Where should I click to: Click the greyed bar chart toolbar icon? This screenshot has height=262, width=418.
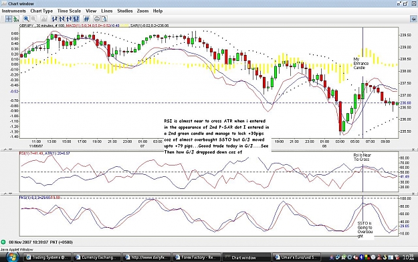pos(43,19)
